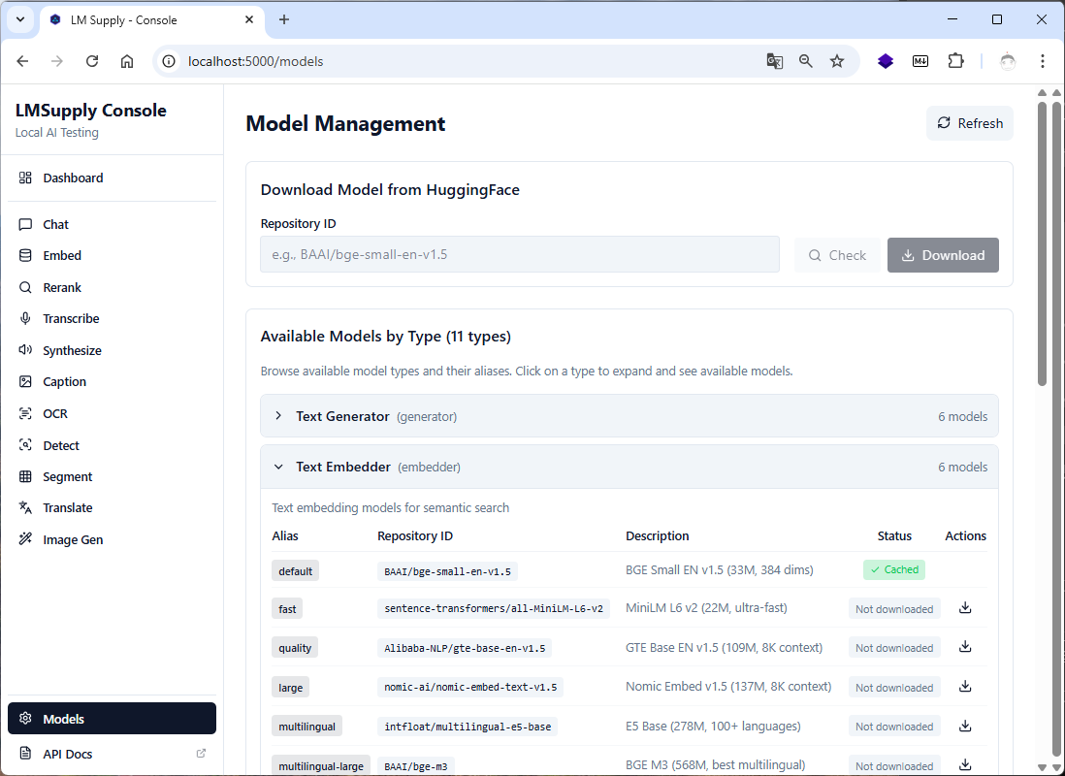Image resolution: width=1065 pixels, height=776 pixels.
Task: Download the multilingual-e5-base model
Action: [x=965, y=726]
